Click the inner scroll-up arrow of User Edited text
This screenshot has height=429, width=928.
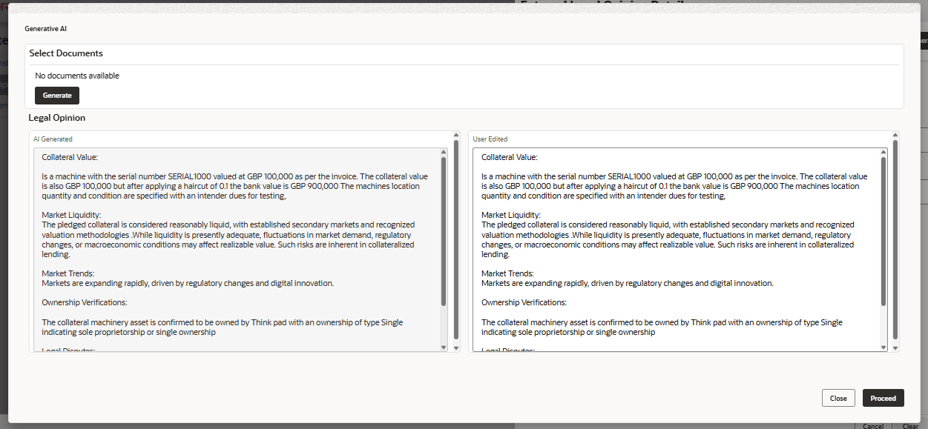coord(883,152)
